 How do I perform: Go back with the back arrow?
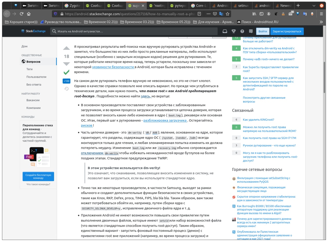(7, 14)
